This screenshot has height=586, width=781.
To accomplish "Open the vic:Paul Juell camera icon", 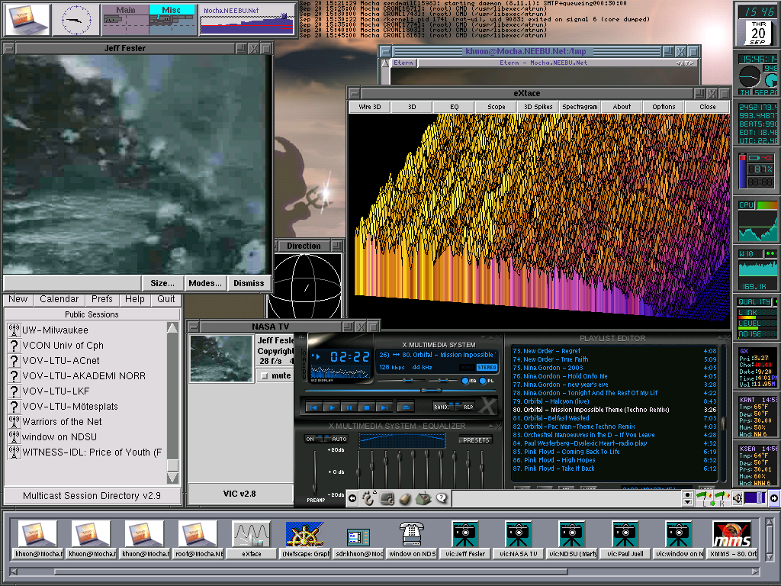I will click(x=625, y=539).
